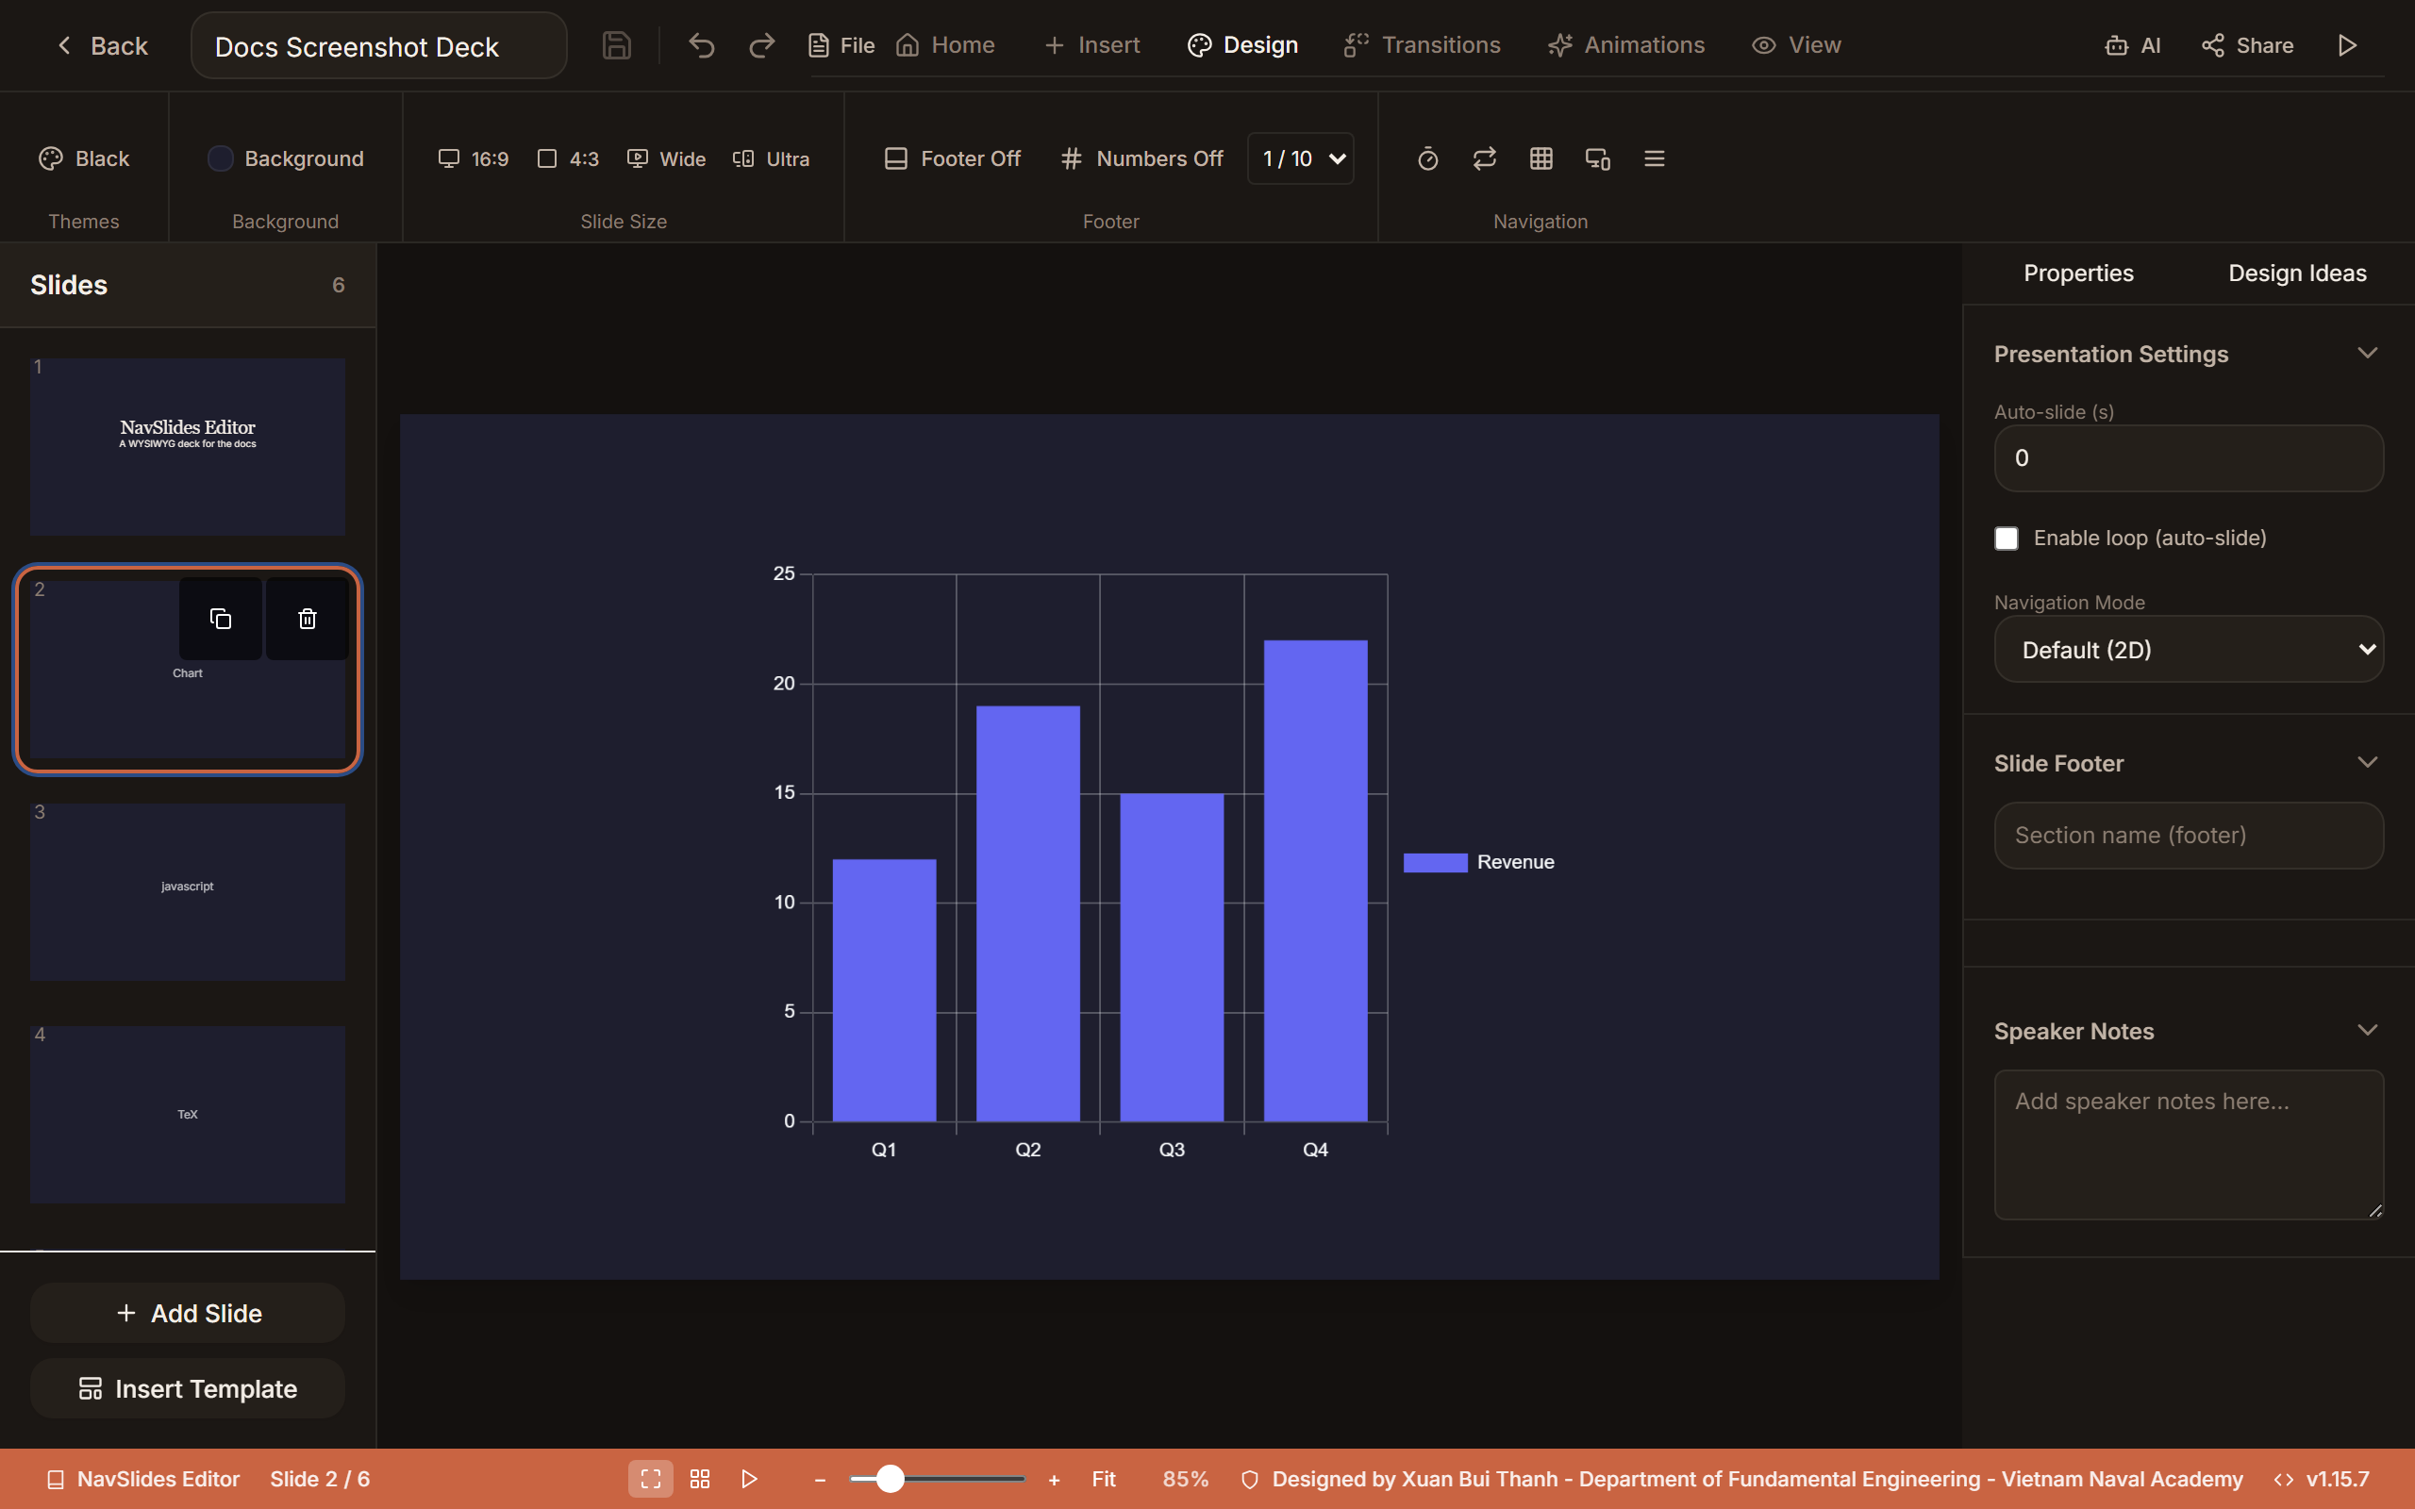Open the AI assistant button
This screenshot has height=1509, width=2415.
coord(2133,46)
